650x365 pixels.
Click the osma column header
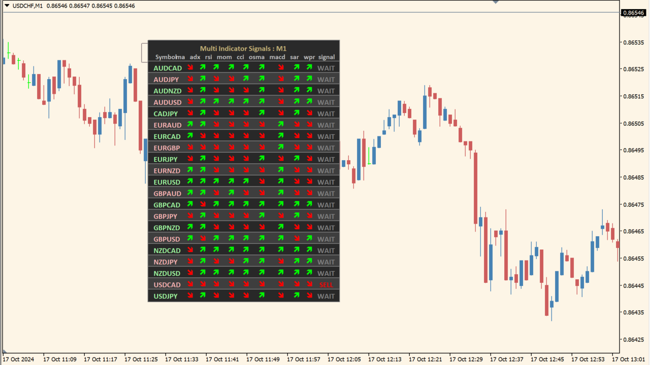[257, 57]
